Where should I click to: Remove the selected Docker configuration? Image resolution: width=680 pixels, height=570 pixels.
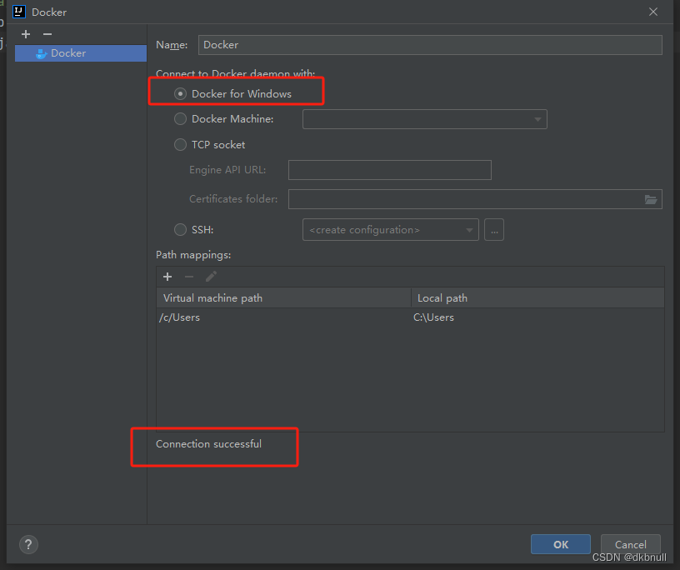(47, 34)
